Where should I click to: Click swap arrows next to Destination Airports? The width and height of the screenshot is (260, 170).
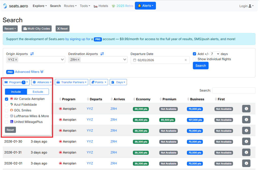102,54
